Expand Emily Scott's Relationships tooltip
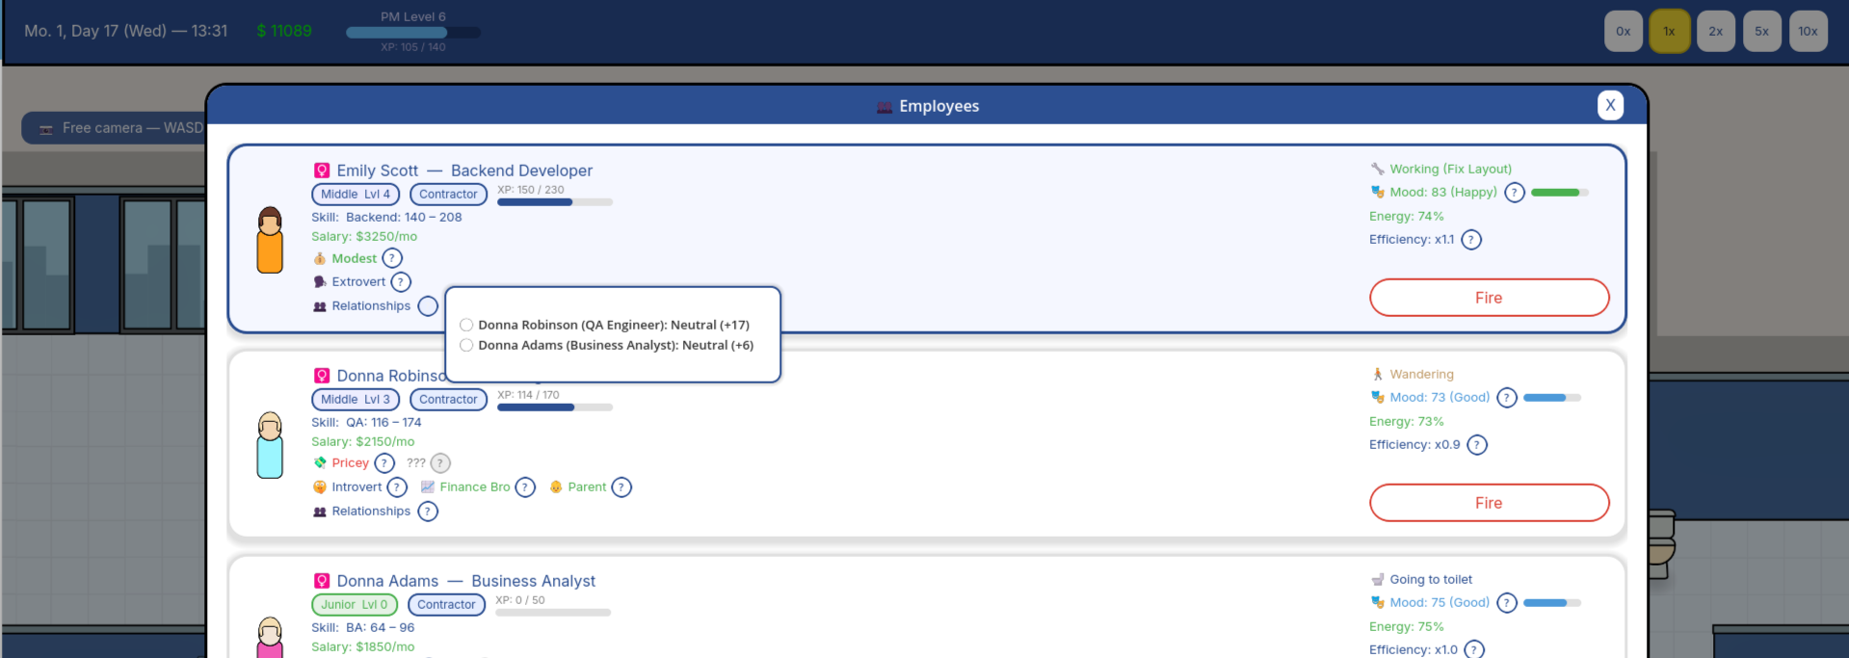The width and height of the screenshot is (1849, 658). click(428, 306)
